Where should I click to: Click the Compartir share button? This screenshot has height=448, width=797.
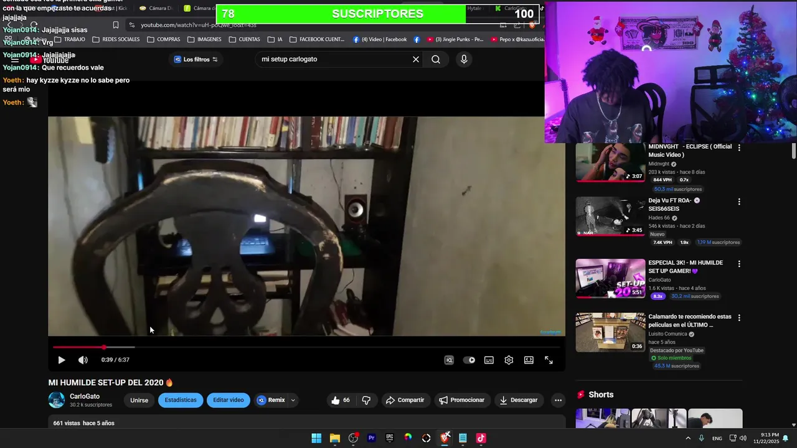pyautogui.click(x=405, y=400)
